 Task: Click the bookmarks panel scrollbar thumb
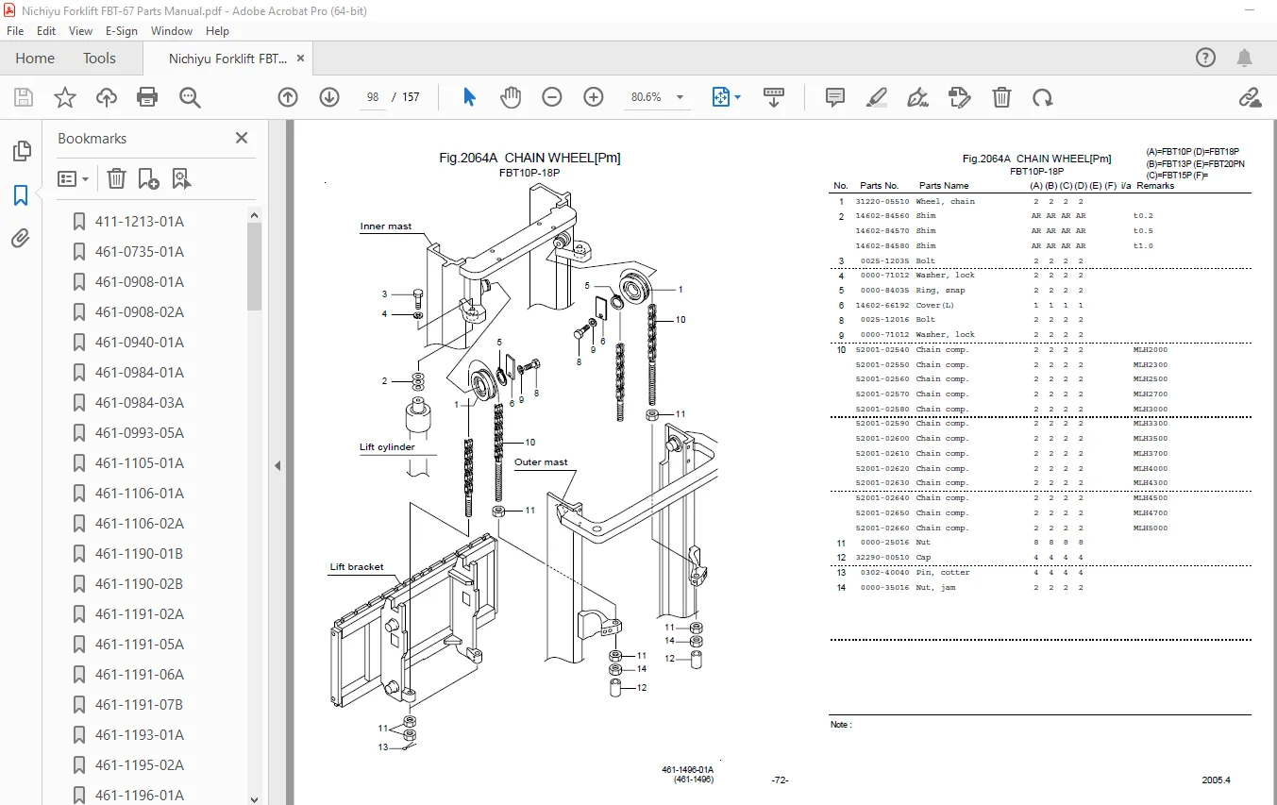tap(254, 268)
